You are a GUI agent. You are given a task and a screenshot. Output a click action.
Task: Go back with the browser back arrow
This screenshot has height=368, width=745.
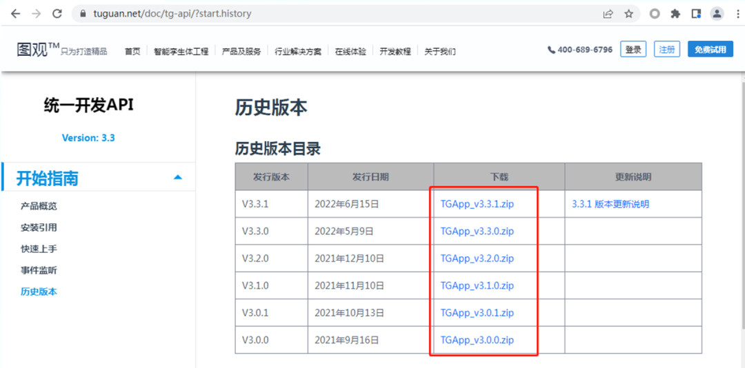pos(16,14)
